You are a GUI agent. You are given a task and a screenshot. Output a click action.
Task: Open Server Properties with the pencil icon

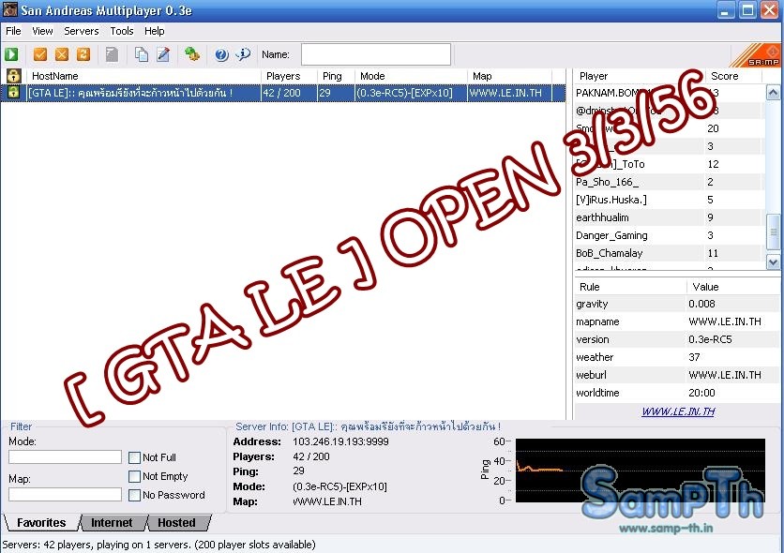coord(163,54)
